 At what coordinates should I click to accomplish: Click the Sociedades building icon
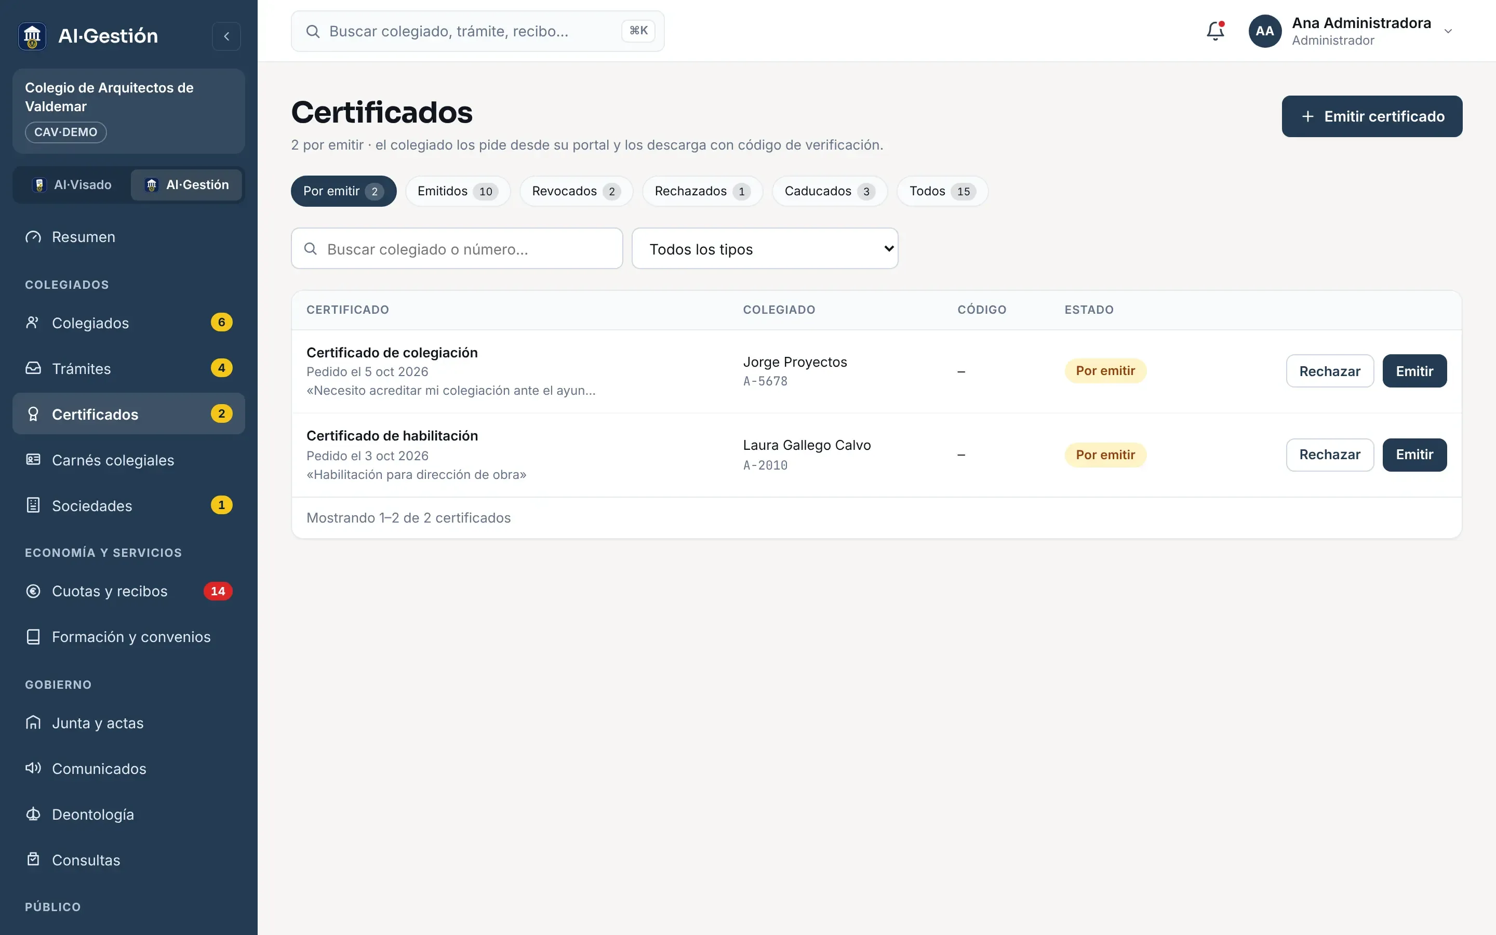coord(33,506)
